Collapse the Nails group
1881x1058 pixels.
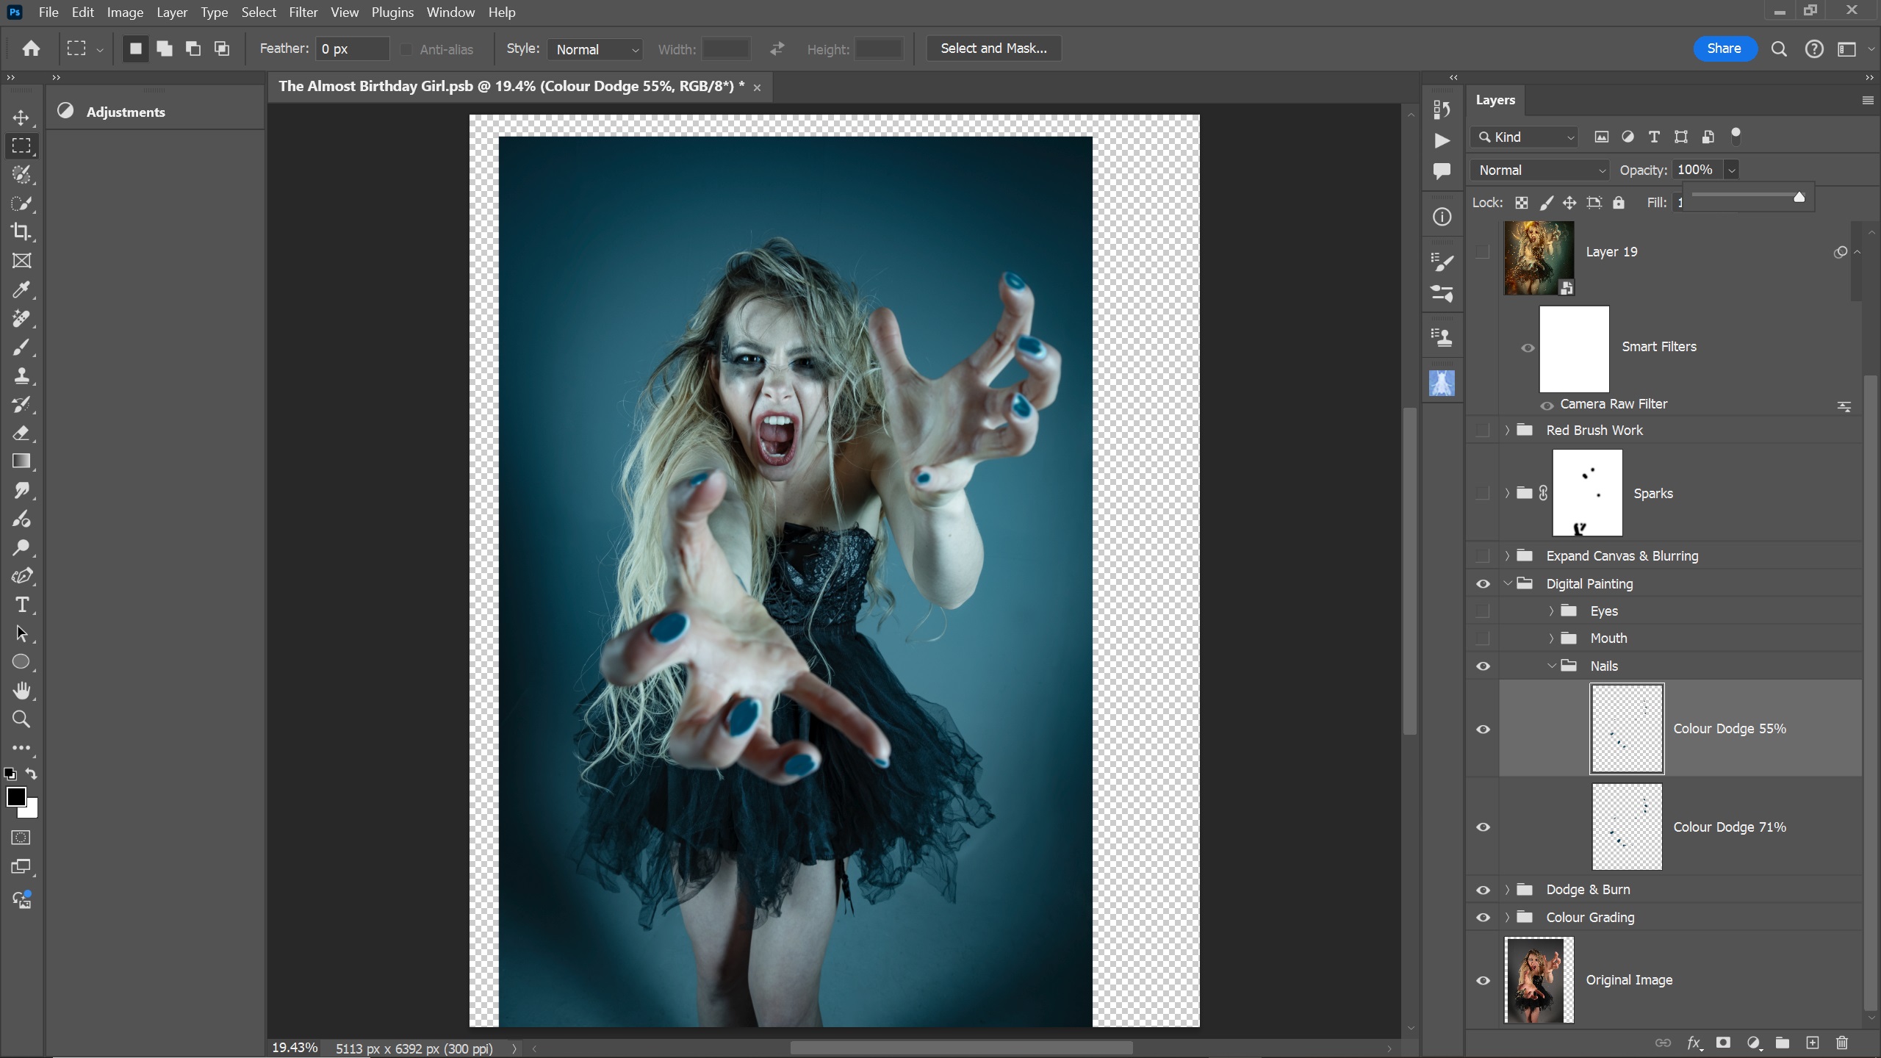click(1551, 666)
